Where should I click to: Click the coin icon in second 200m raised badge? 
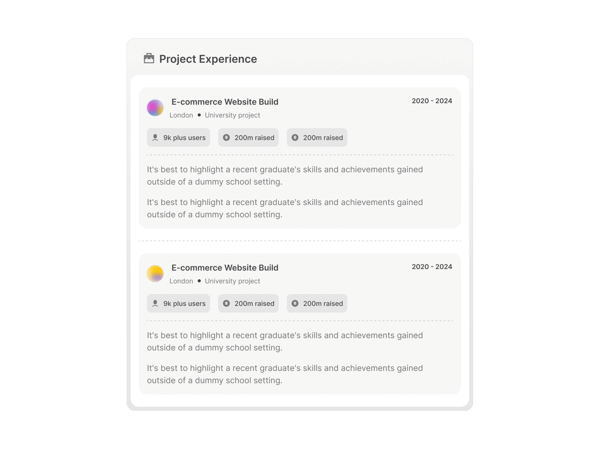pyautogui.click(x=295, y=137)
